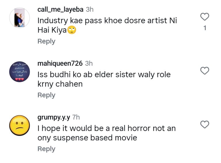Visit the grumpy.y.y username link
This screenshot has width=221, height=163.
(54, 117)
